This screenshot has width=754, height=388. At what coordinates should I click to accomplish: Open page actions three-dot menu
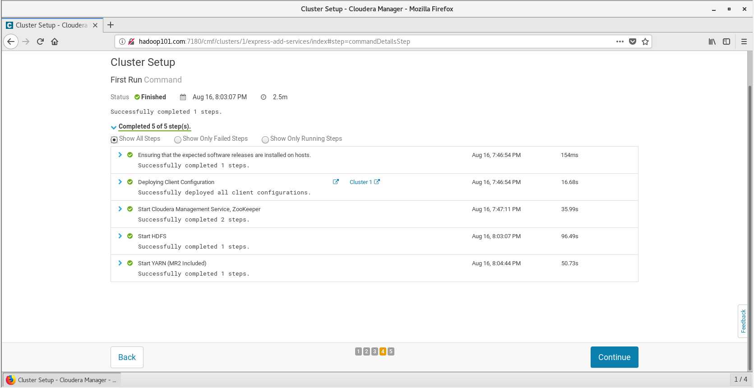620,42
